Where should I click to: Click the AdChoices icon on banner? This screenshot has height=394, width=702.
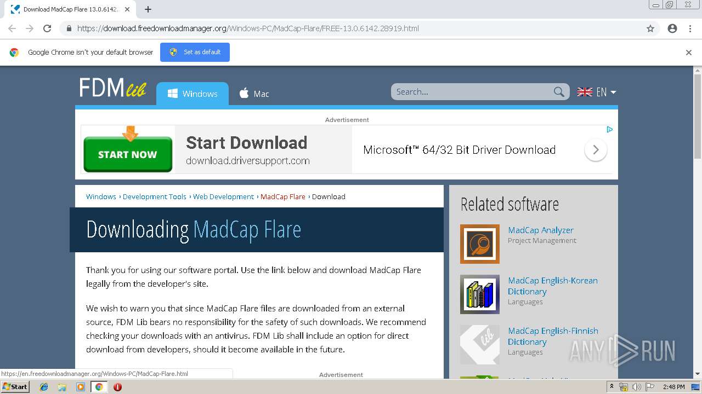click(609, 130)
